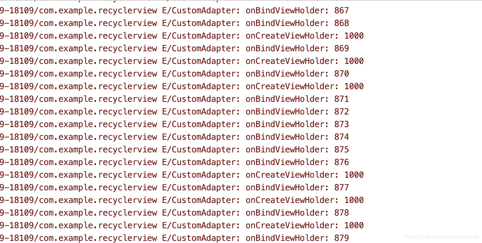Click the onBindViewHolder: 874 entry
The height and width of the screenshot is (243, 482).
pos(175,137)
